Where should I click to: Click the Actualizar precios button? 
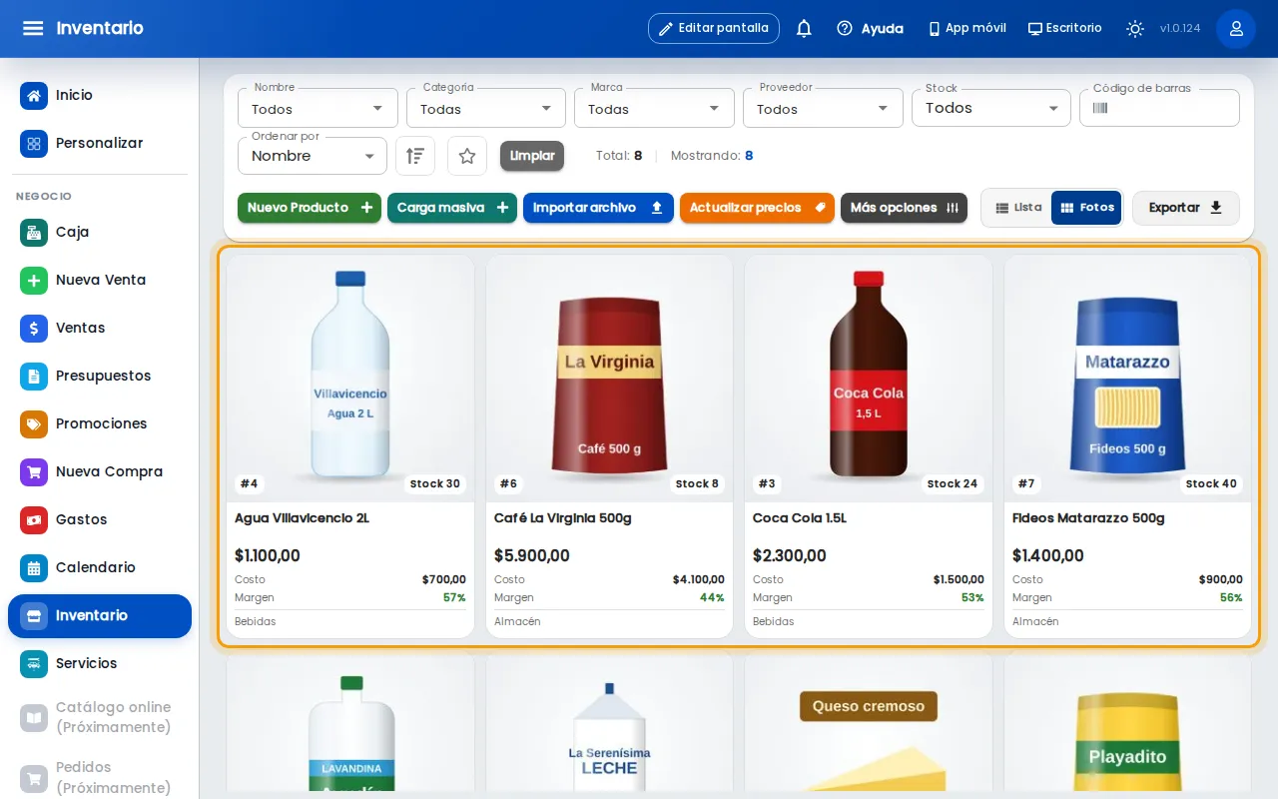coord(757,208)
